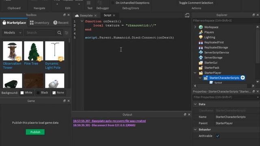Open the Observation Tower link
Viewport: 260px width, 146px height.
[12, 66]
